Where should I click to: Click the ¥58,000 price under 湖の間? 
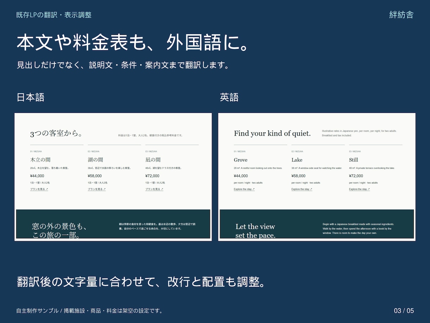click(x=95, y=176)
